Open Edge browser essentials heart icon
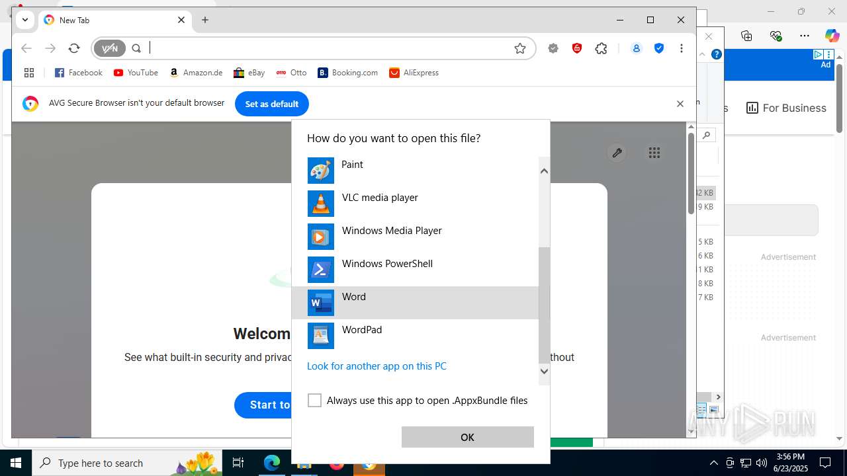This screenshot has height=476, width=847. (776, 36)
